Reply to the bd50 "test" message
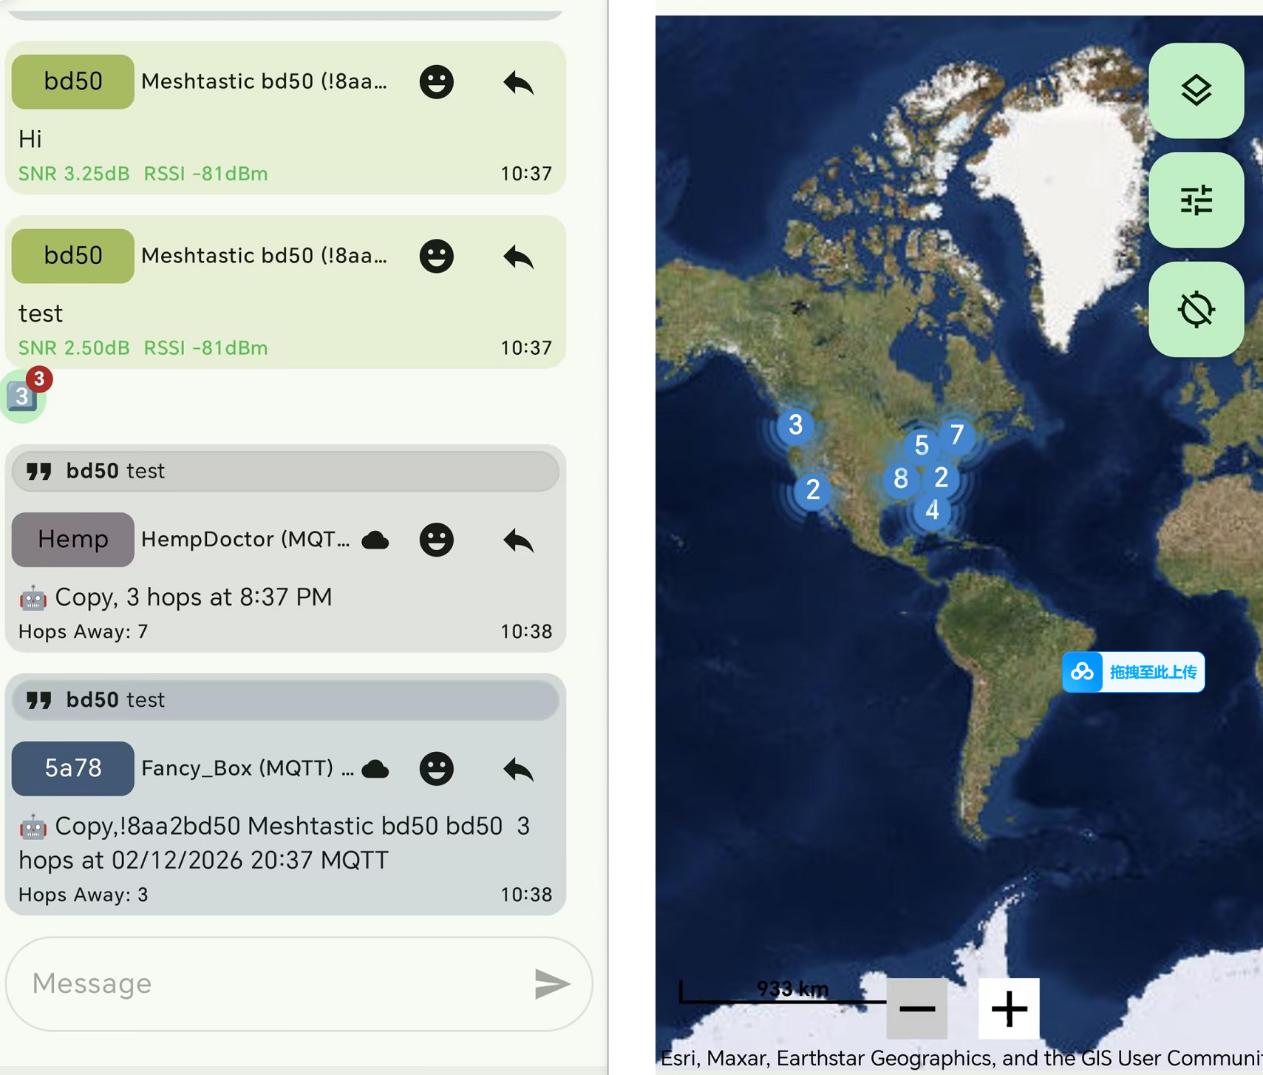Image resolution: width=1263 pixels, height=1075 pixels. (518, 257)
